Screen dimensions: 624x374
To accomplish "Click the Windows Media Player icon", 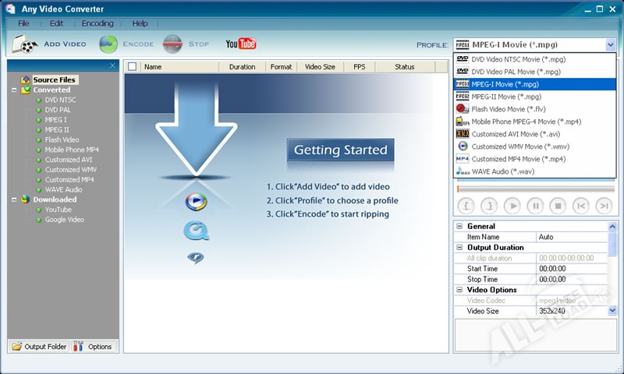I will click(x=196, y=203).
